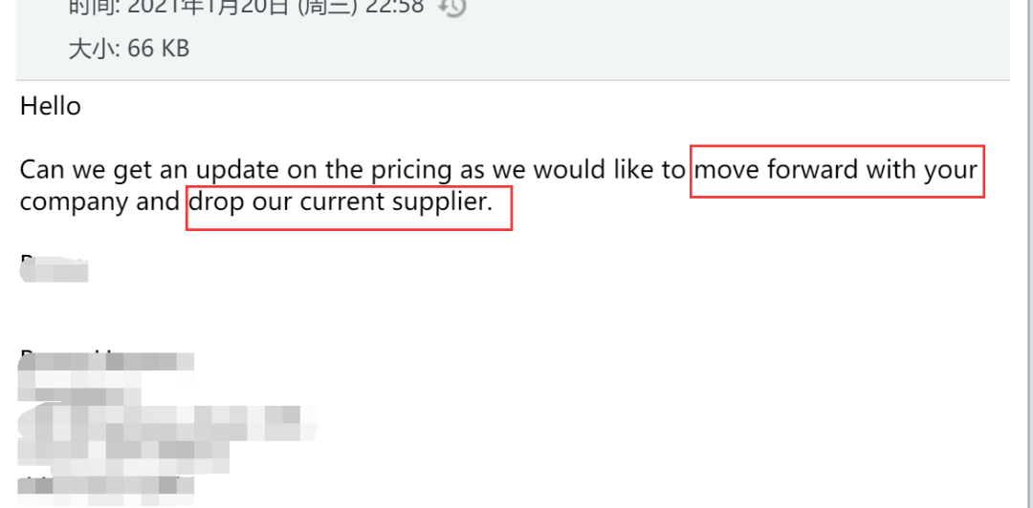This screenshot has width=1033, height=508.
Task: Click the blurred sender name below message
Action: pos(54,269)
